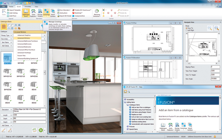Image resolution: width=222 pixels, height=139 pixels.
Task: Click the www.2020-fusion.com link in Help
Action: click(164, 95)
